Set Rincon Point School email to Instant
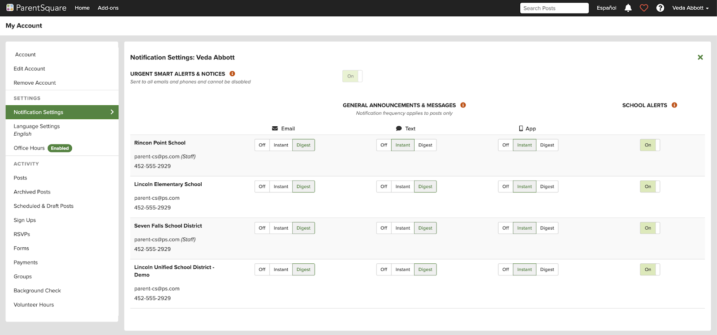This screenshot has width=717, height=335. pyautogui.click(x=281, y=145)
